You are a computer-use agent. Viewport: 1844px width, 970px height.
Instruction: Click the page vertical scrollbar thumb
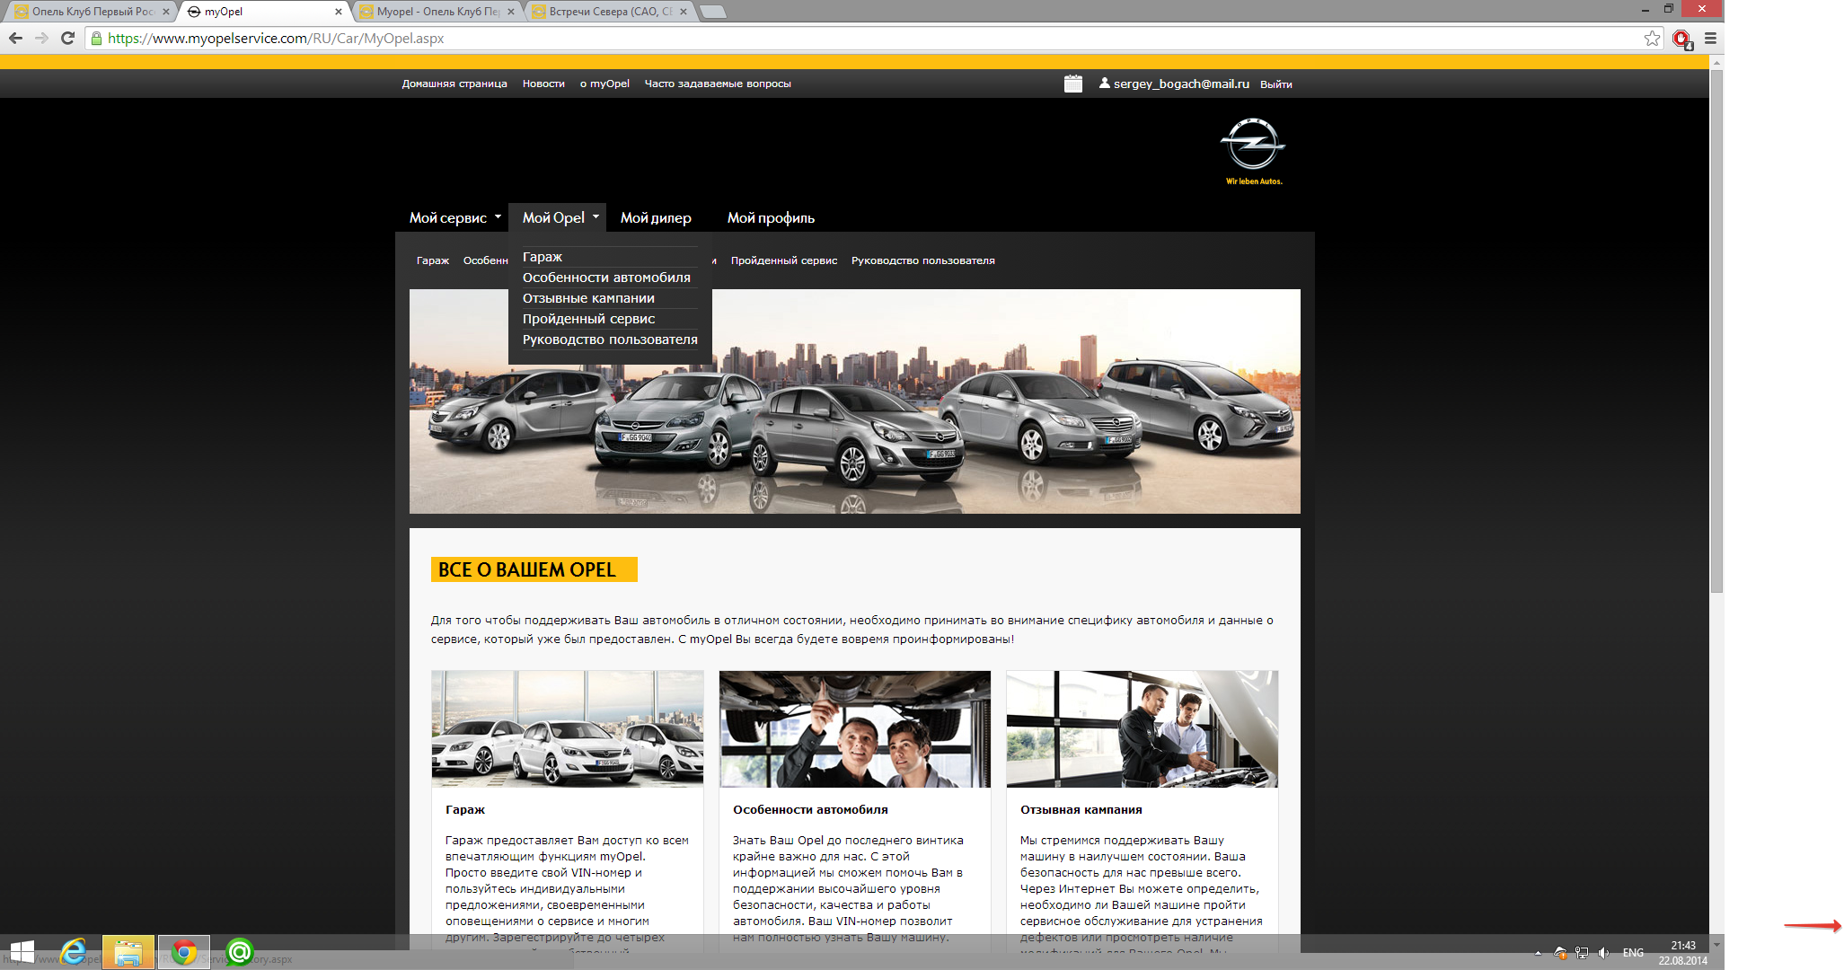pyautogui.click(x=1716, y=332)
